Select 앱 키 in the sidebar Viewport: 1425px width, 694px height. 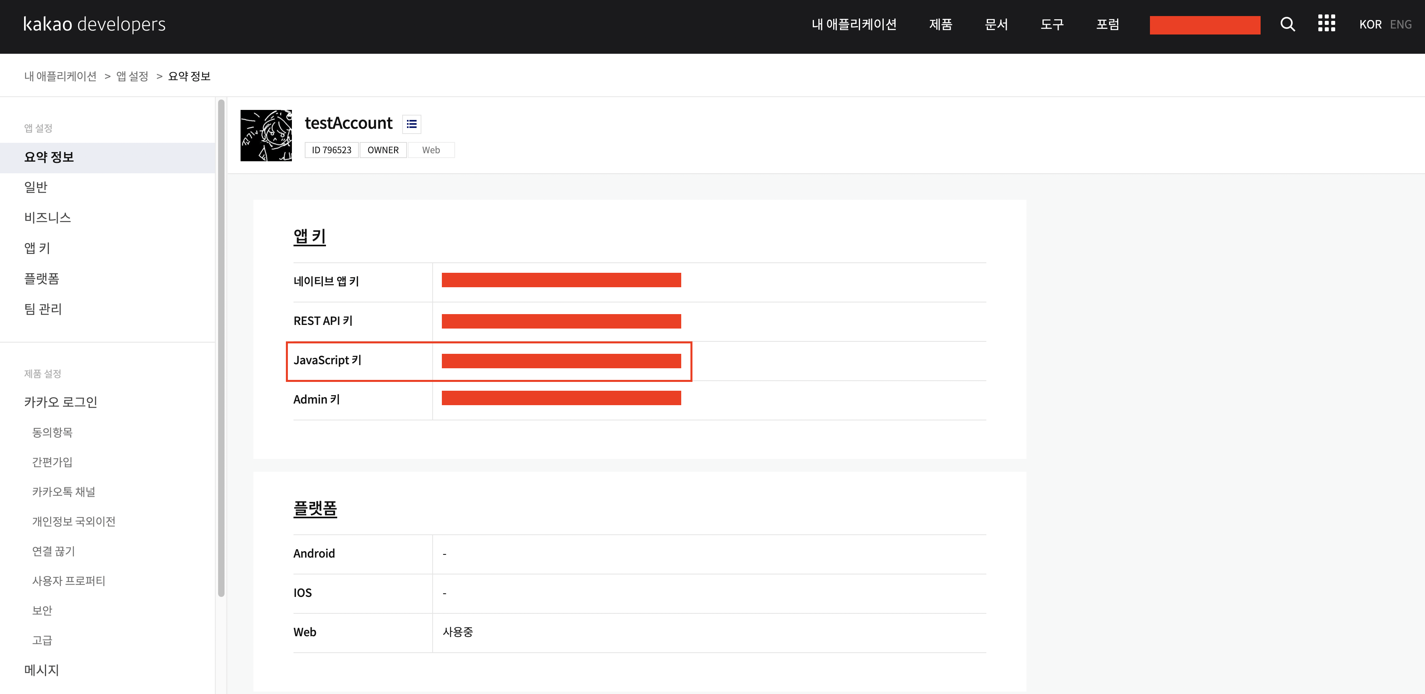click(x=37, y=248)
